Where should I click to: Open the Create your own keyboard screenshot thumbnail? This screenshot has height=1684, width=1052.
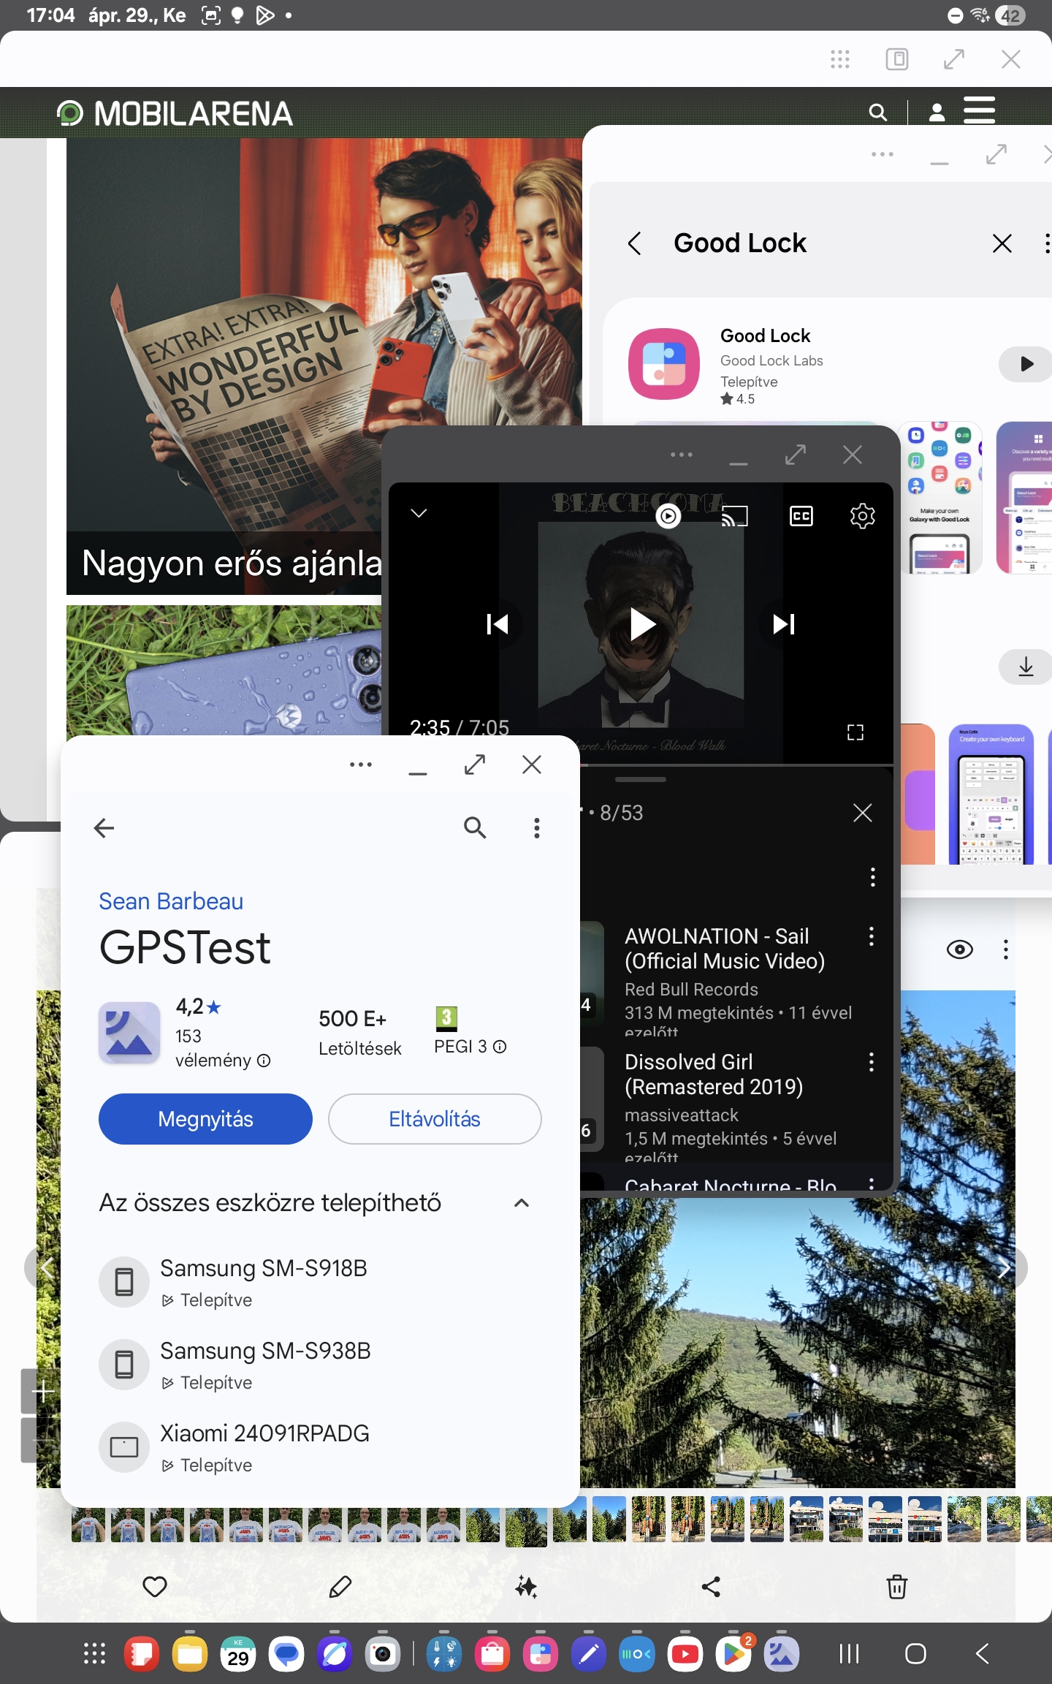coord(991,794)
